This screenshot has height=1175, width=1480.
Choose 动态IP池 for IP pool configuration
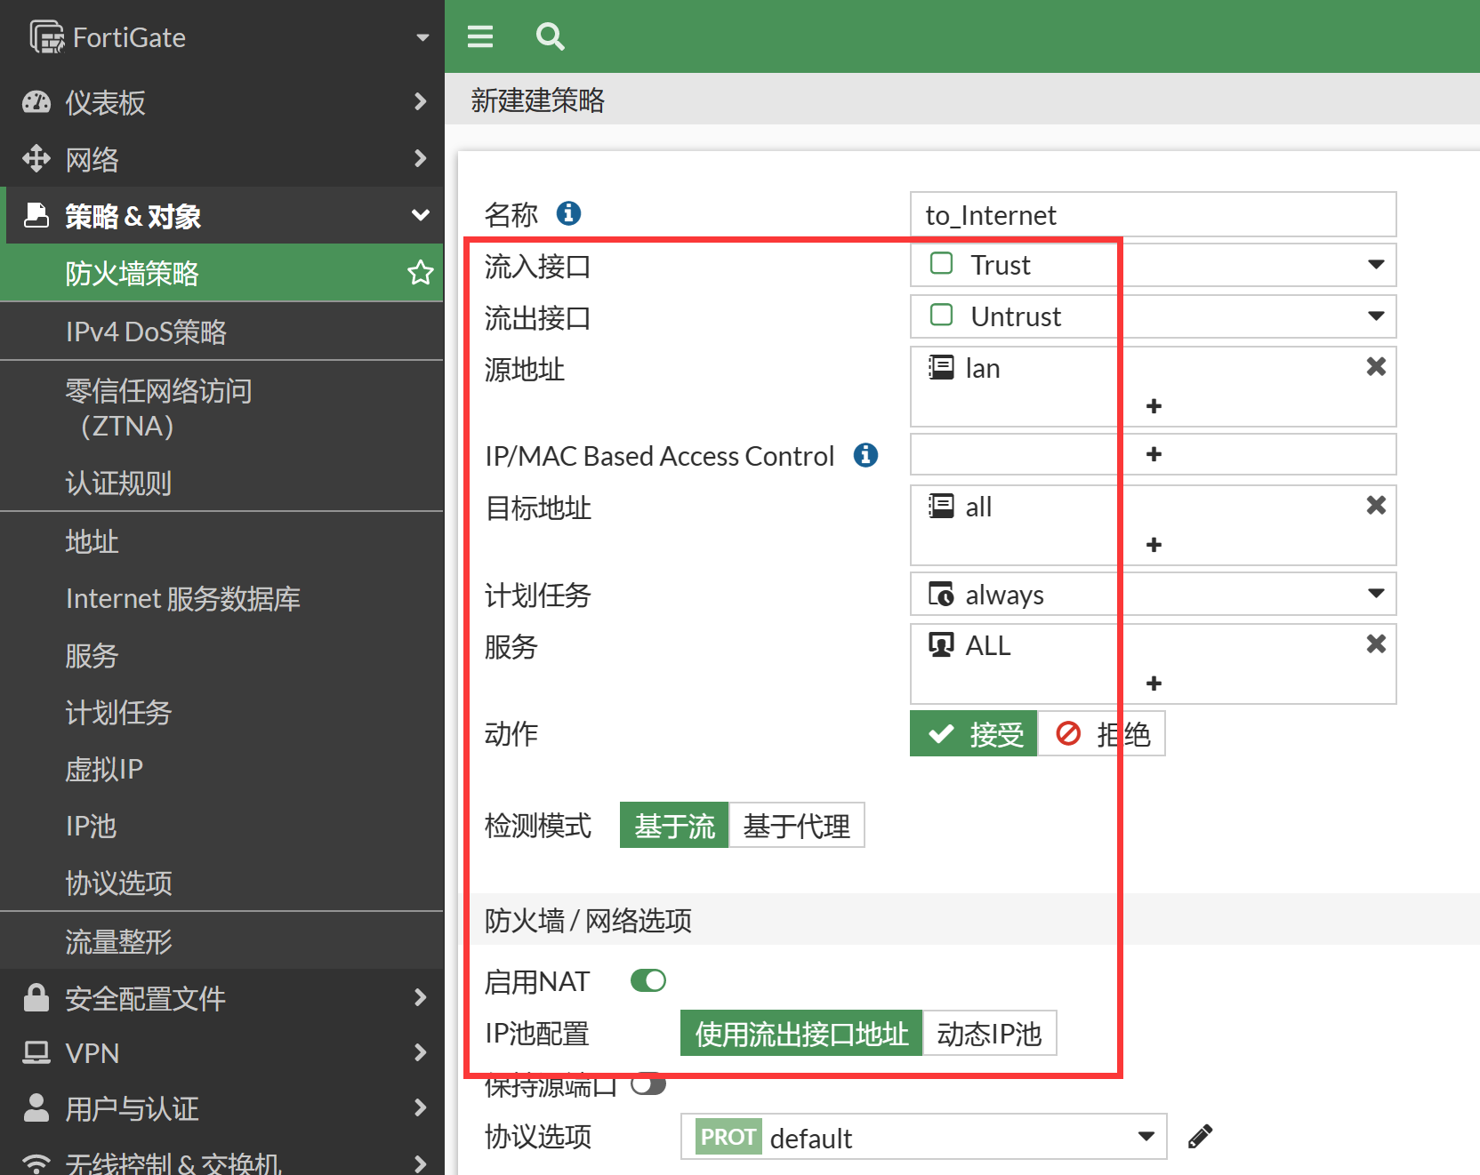(x=989, y=1034)
